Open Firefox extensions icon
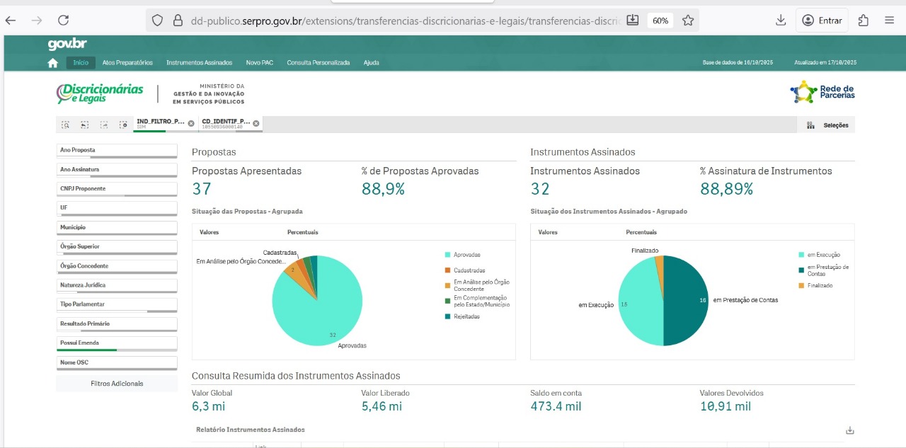Viewport: 906px width, 448px height. 864,21
